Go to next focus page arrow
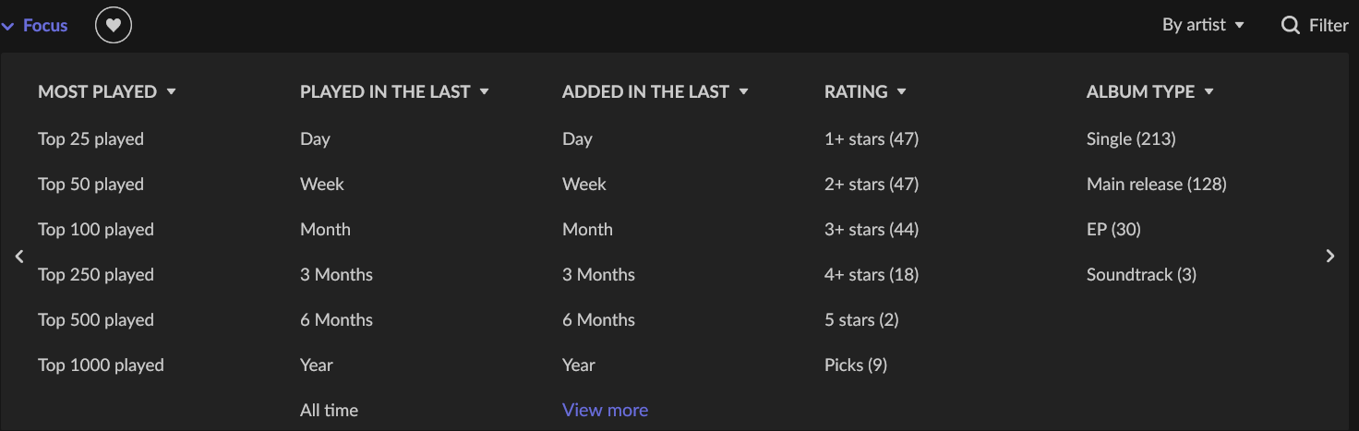 [x=1329, y=257]
